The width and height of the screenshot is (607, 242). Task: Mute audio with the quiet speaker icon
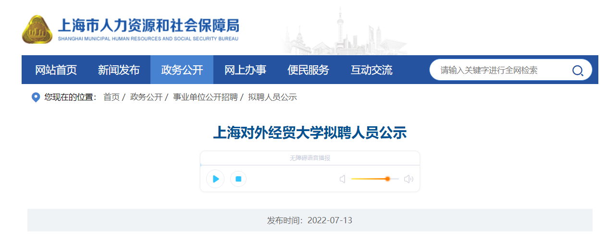343,179
